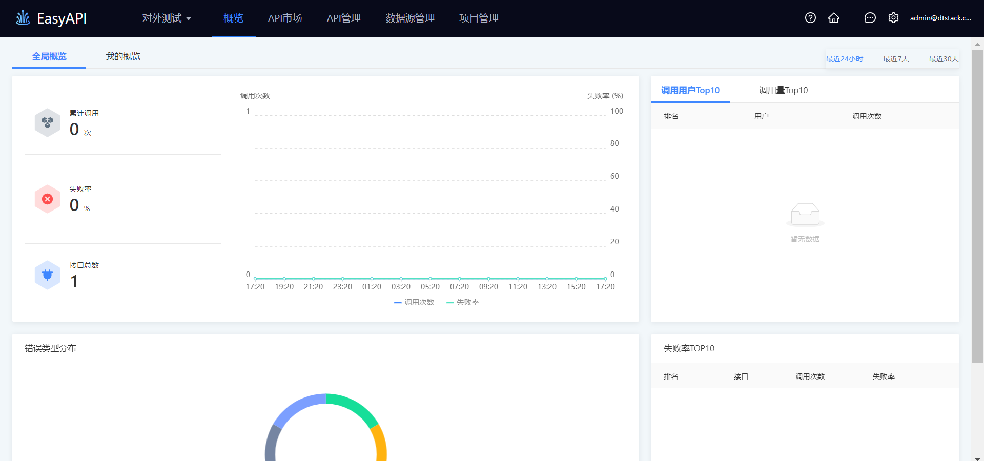Image resolution: width=984 pixels, height=461 pixels.
Task: Click the 17:20 starting data point
Action: [255, 279]
